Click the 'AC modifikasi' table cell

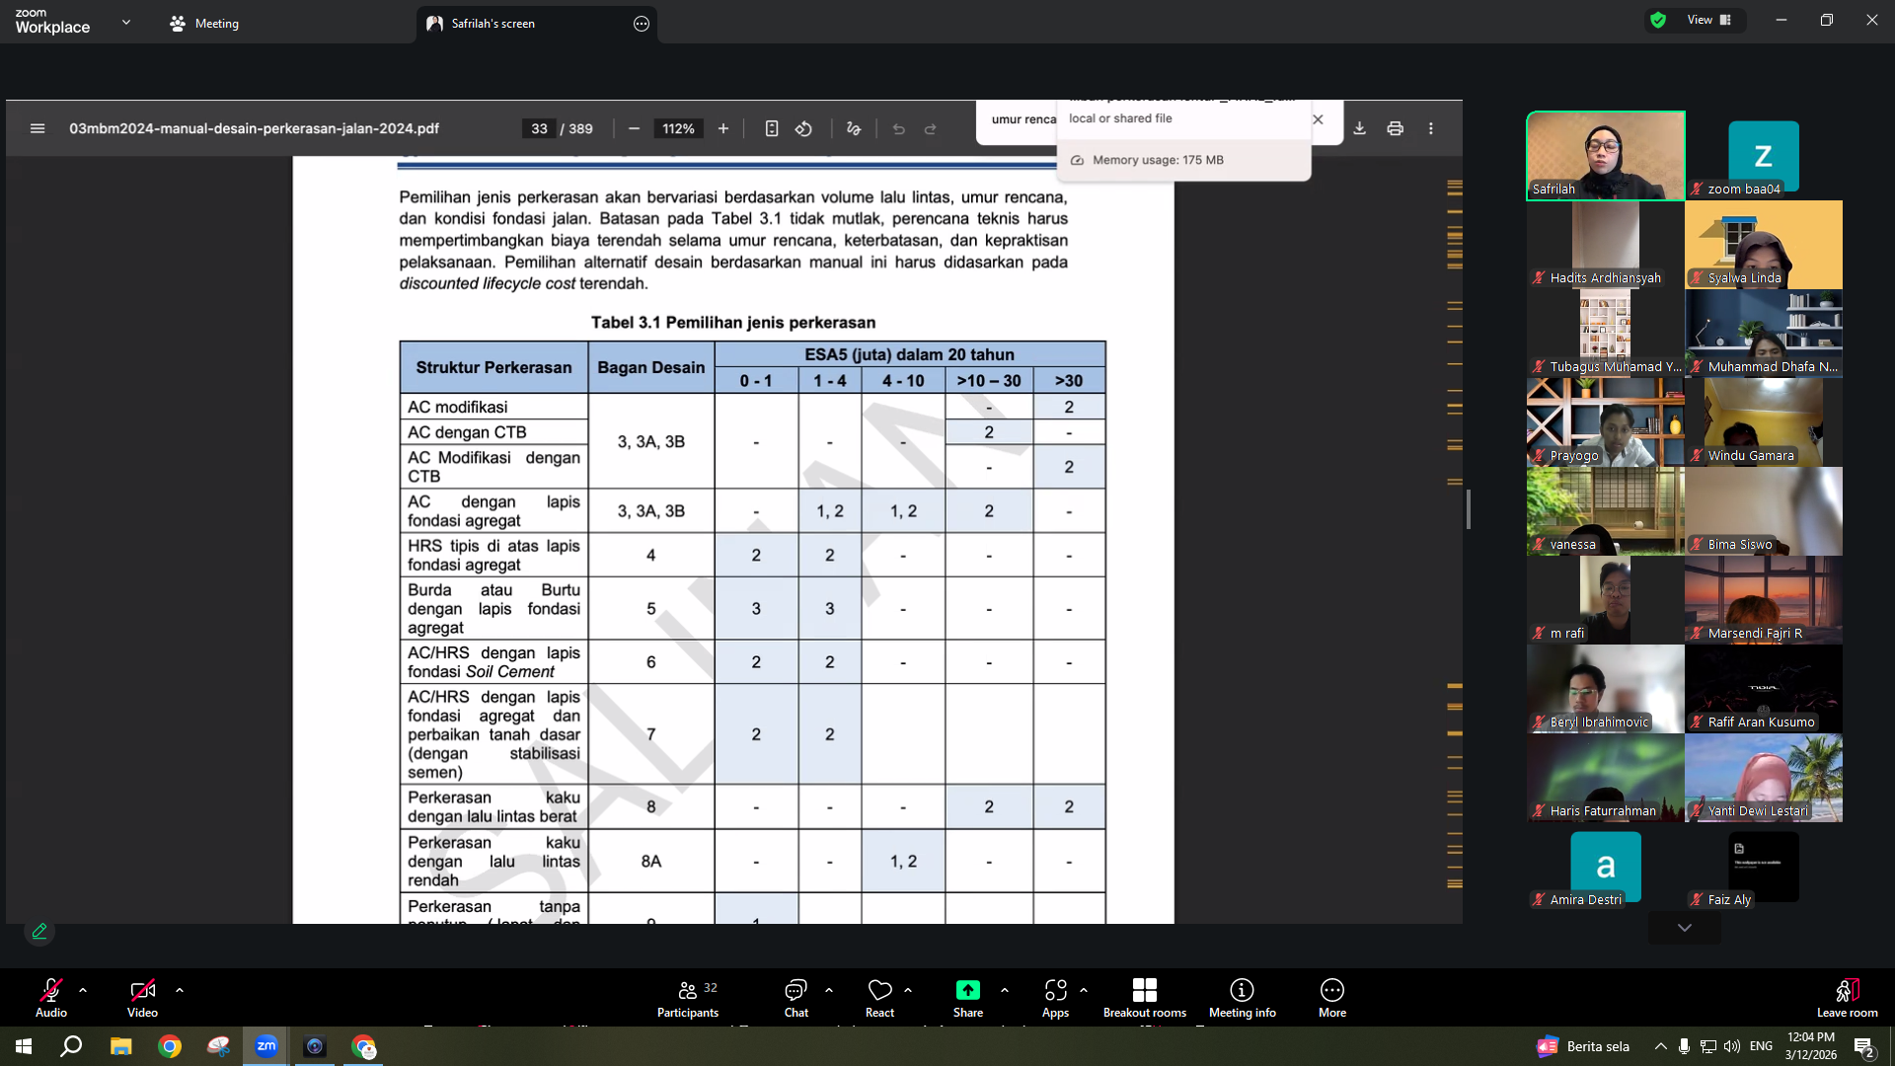pyautogui.click(x=494, y=407)
